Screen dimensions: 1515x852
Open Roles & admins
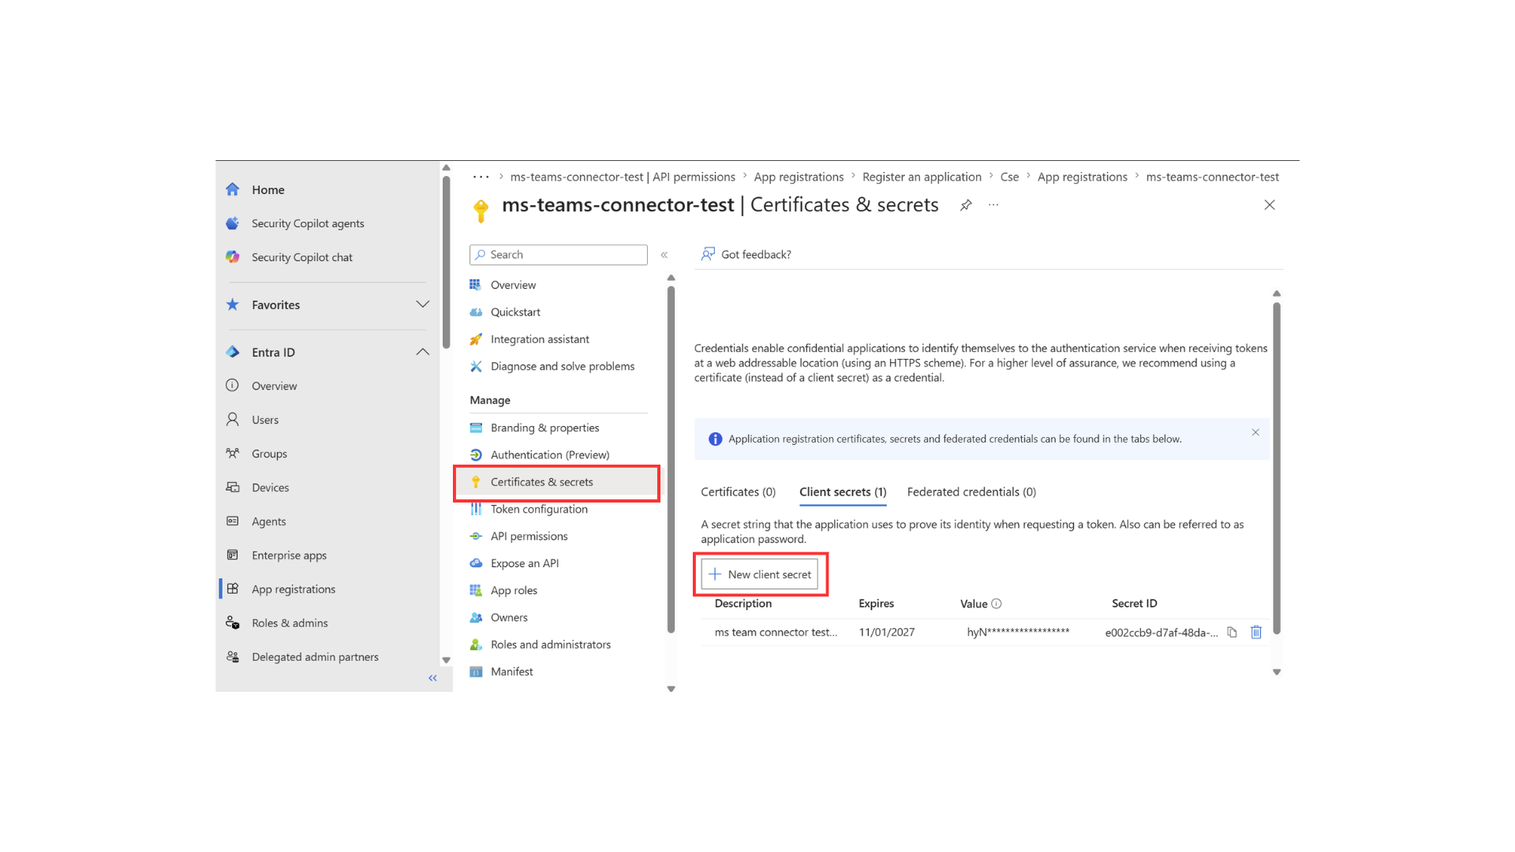290,623
